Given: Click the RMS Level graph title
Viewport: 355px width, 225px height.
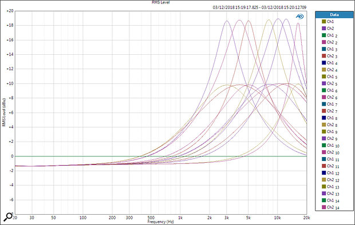Looking at the screenshot, I should (160, 2).
